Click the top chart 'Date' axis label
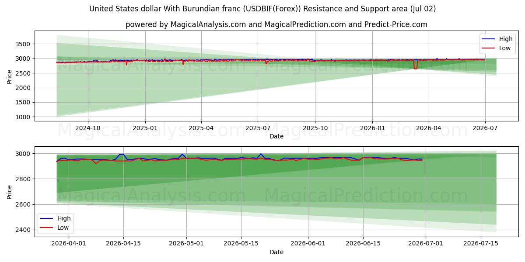This screenshot has width=525, height=262. [276, 136]
